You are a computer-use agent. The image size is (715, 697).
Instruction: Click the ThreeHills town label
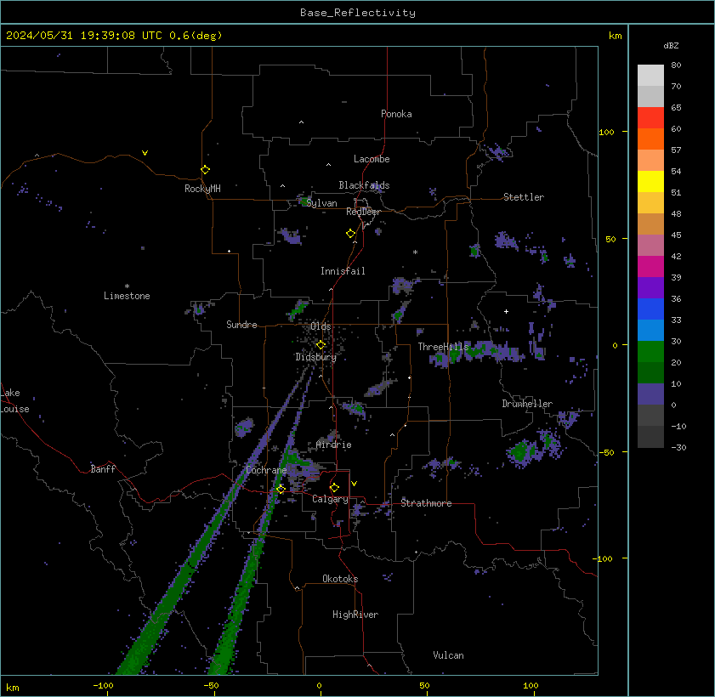[443, 347]
